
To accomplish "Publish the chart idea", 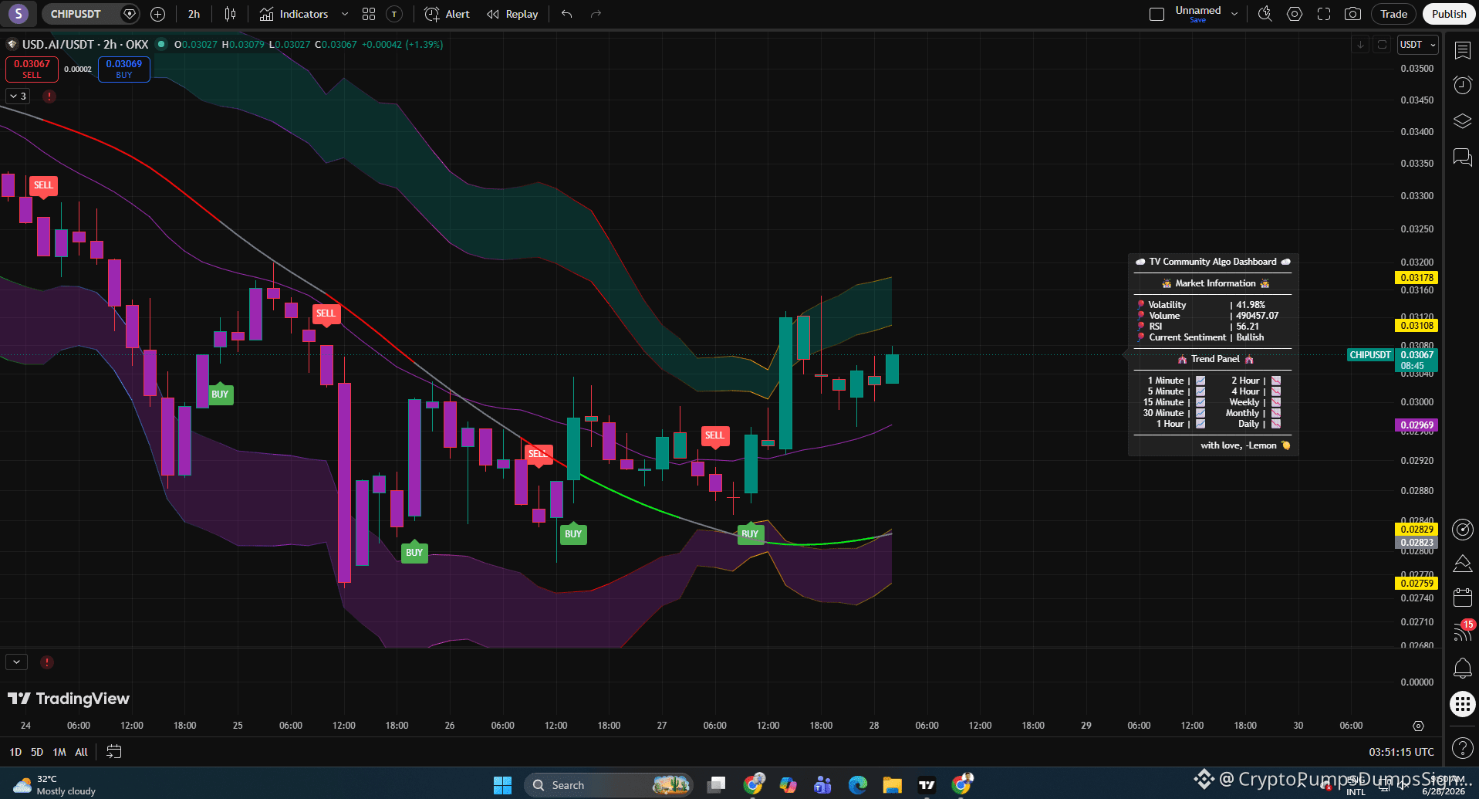I will [1449, 14].
